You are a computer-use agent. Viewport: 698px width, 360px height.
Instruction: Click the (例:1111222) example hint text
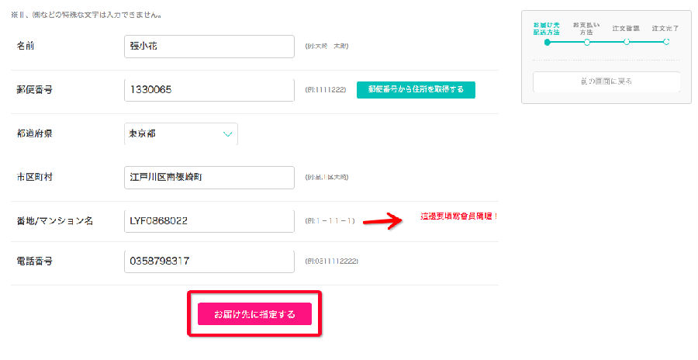(326, 89)
